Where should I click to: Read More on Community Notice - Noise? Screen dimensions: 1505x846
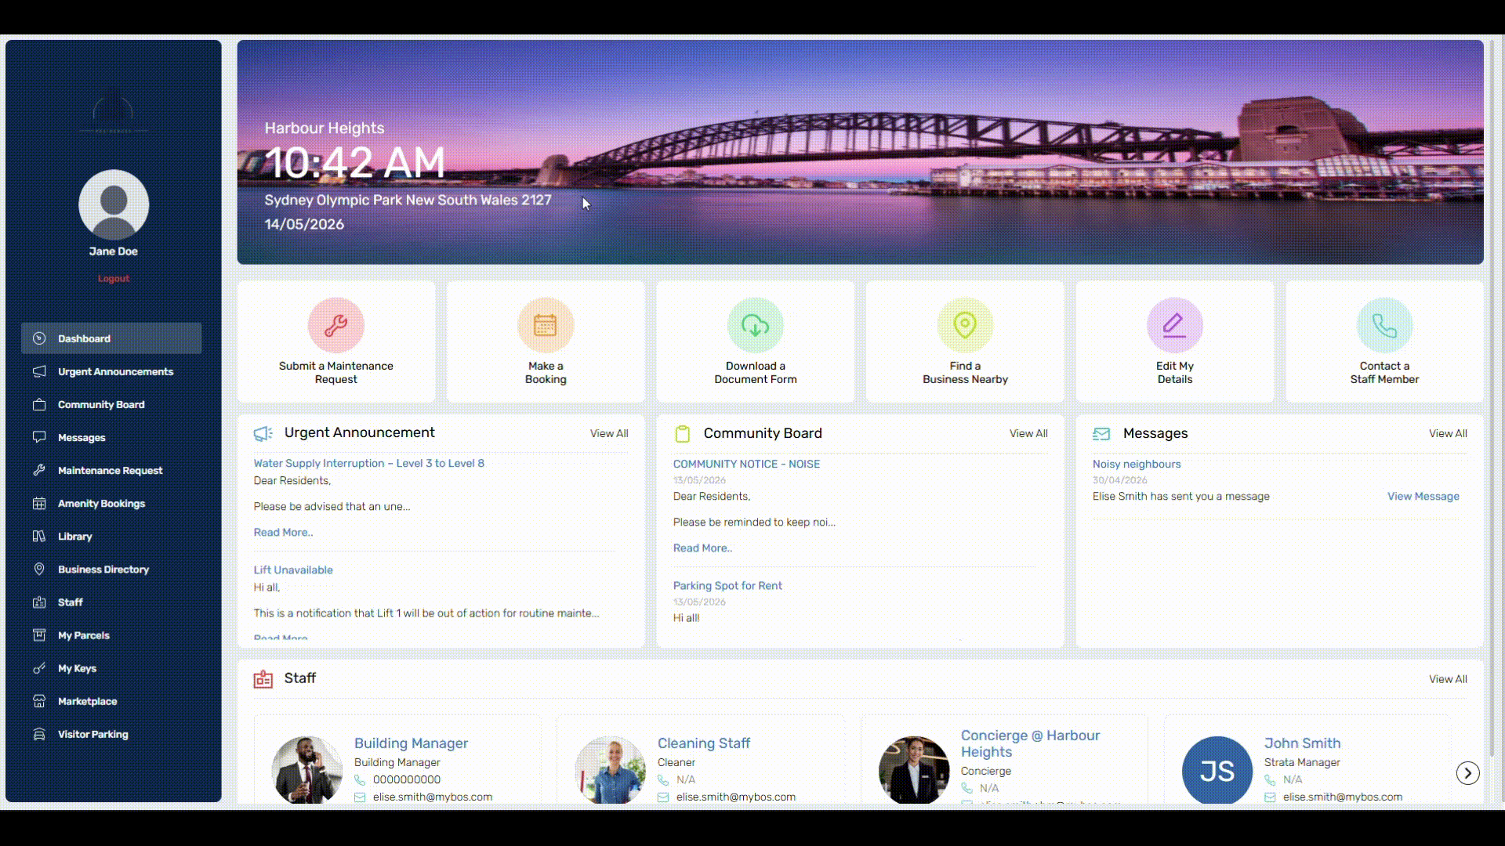702,548
